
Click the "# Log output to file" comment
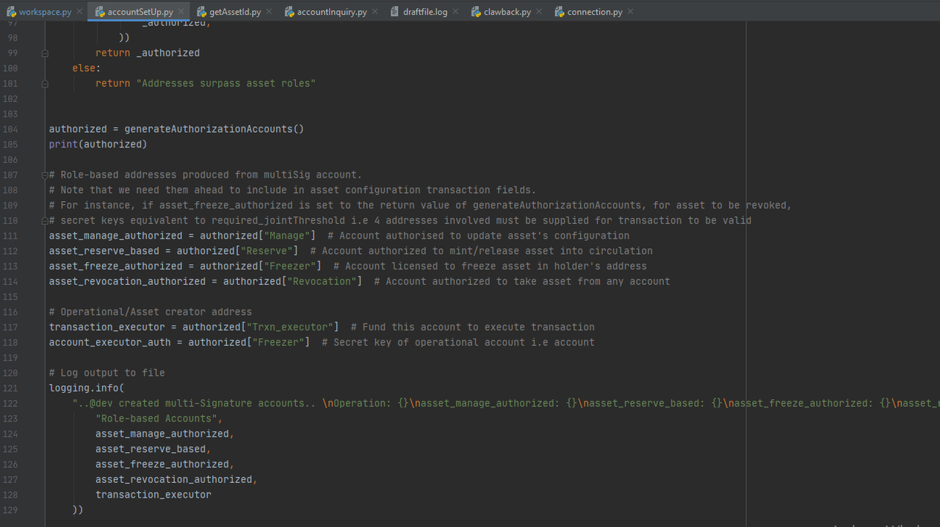pos(107,373)
